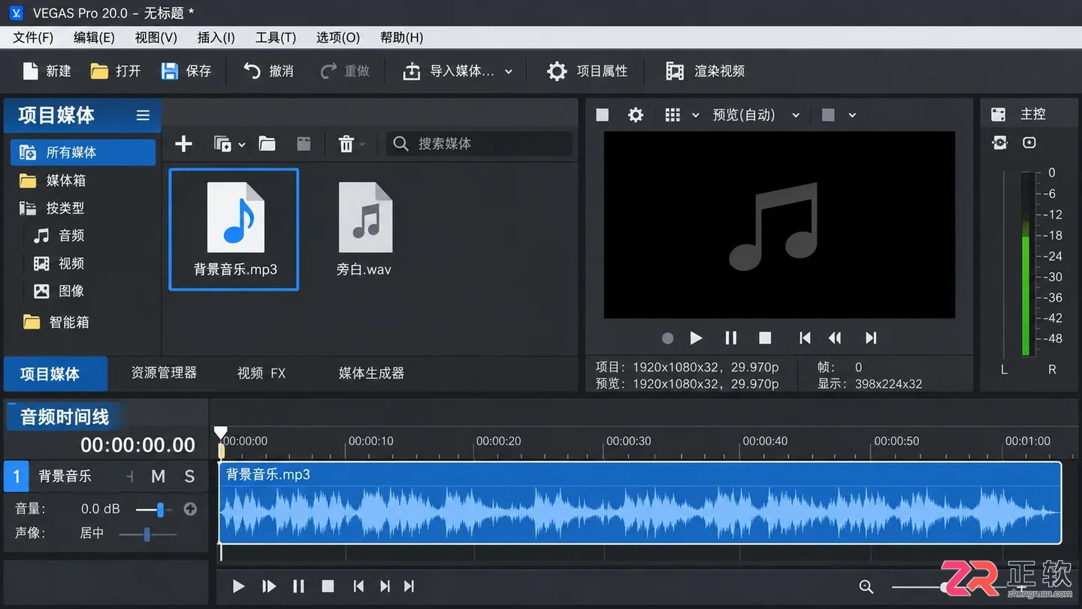Go to end in preview
The height and width of the screenshot is (609, 1082).
click(x=871, y=338)
